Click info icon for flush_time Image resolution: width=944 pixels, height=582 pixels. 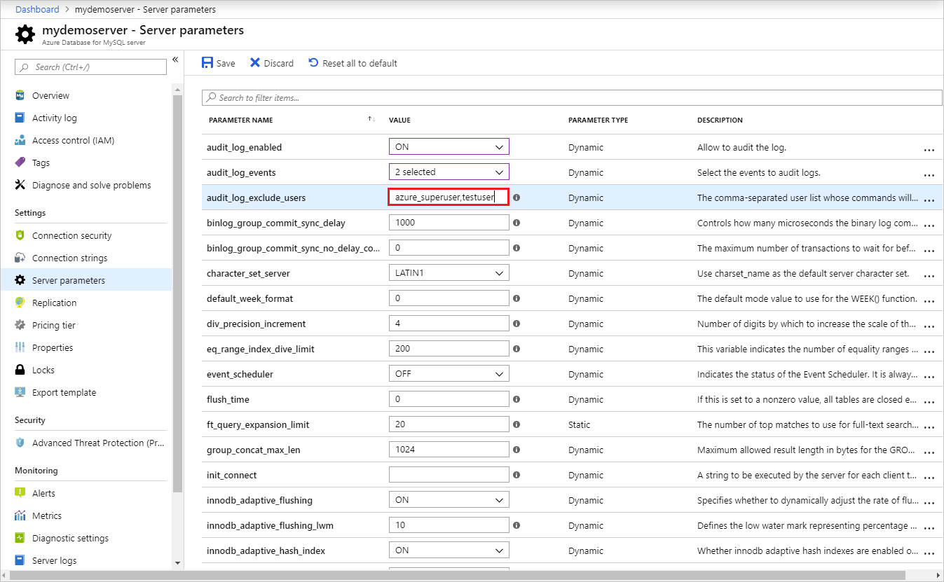pyautogui.click(x=517, y=399)
